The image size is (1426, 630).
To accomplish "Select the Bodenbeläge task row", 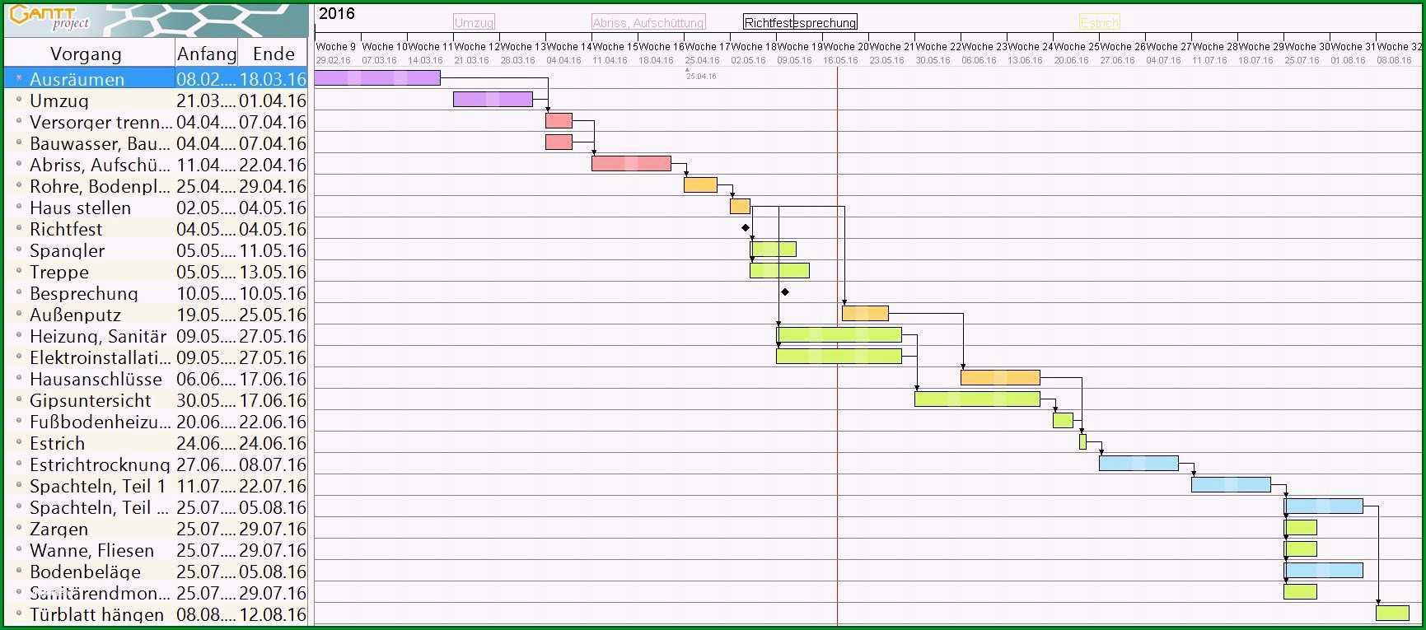I will (x=157, y=572).
